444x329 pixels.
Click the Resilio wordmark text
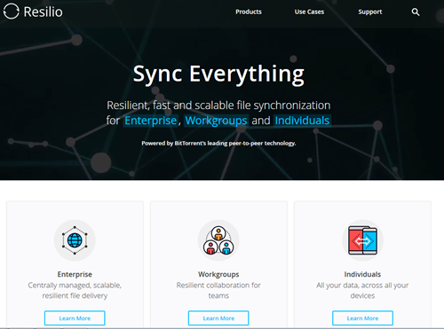tap(43, 12)
